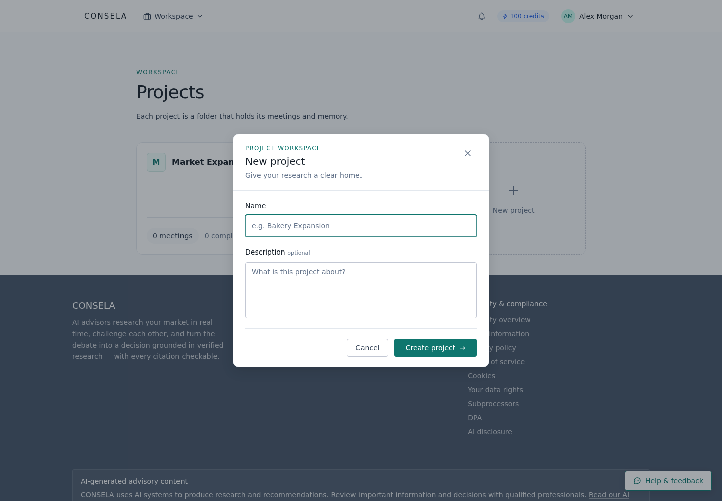Click the plus icon for New project
The image size is (722, 501).
tap(513, 190)
